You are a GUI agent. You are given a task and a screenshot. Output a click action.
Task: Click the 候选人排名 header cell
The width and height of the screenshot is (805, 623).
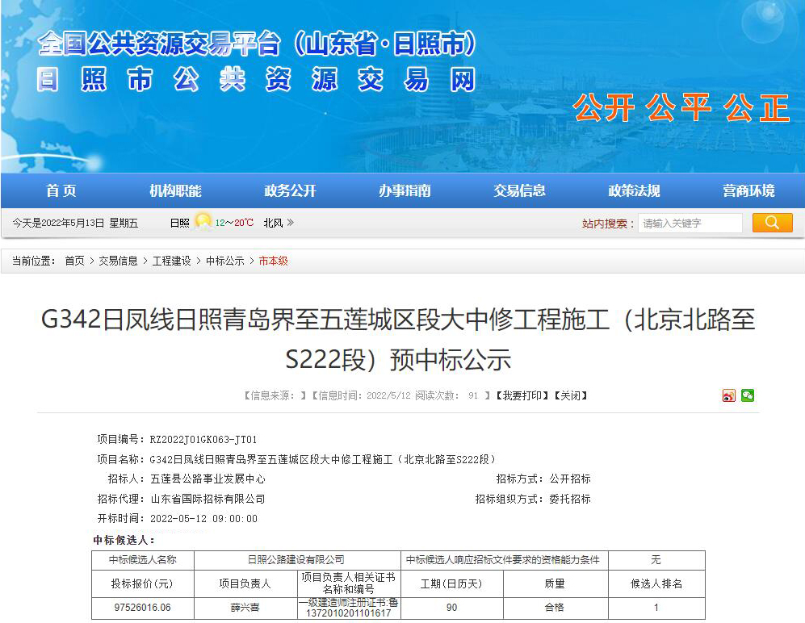pos(656,583)
